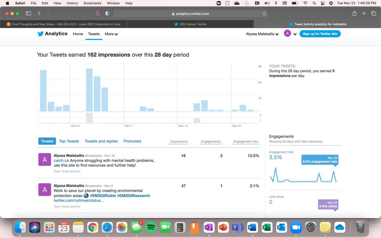The image size is (381, 238).
Task: Open Outlook in the dock
Action: point(281,227)
